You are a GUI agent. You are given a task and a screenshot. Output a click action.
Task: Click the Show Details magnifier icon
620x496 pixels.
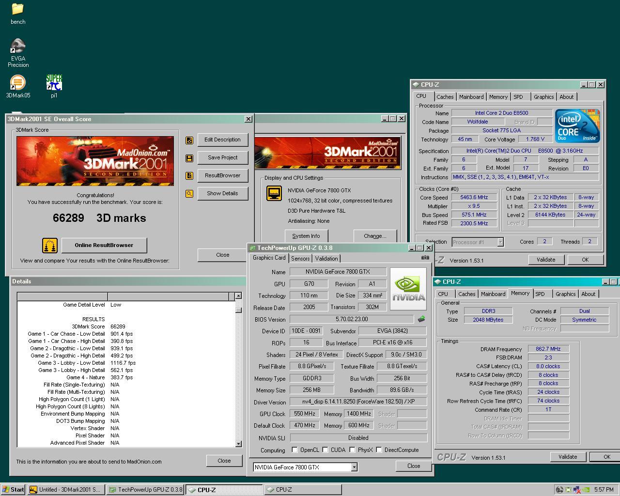[x=189, y=194]
